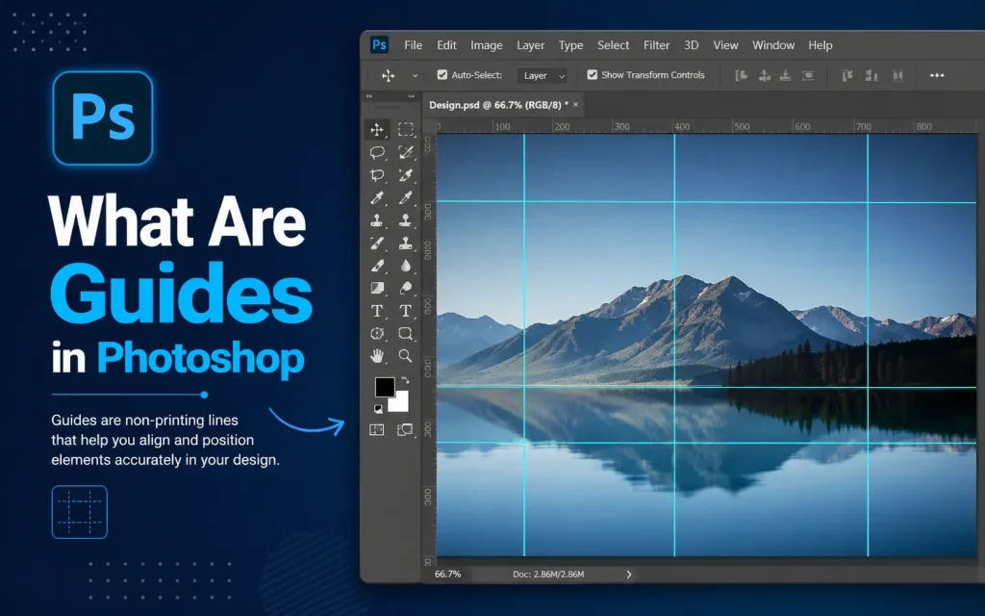The height and width of the screenshot is (616, 985).
Task: Open the Help menu
Action: 820,45
